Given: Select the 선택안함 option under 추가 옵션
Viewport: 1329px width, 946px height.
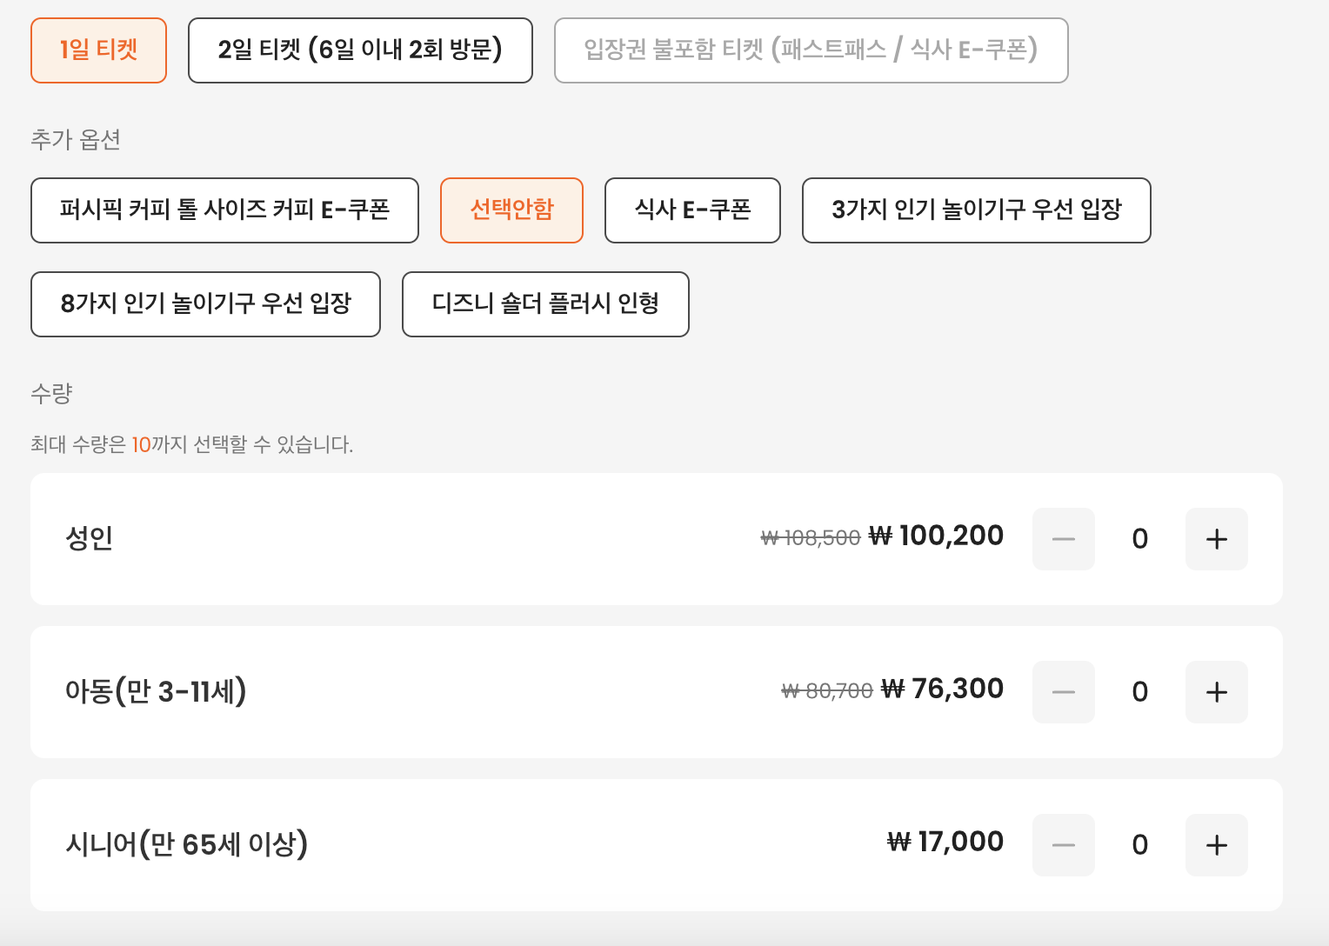Looking at the screenshot, I should point(511,210).
